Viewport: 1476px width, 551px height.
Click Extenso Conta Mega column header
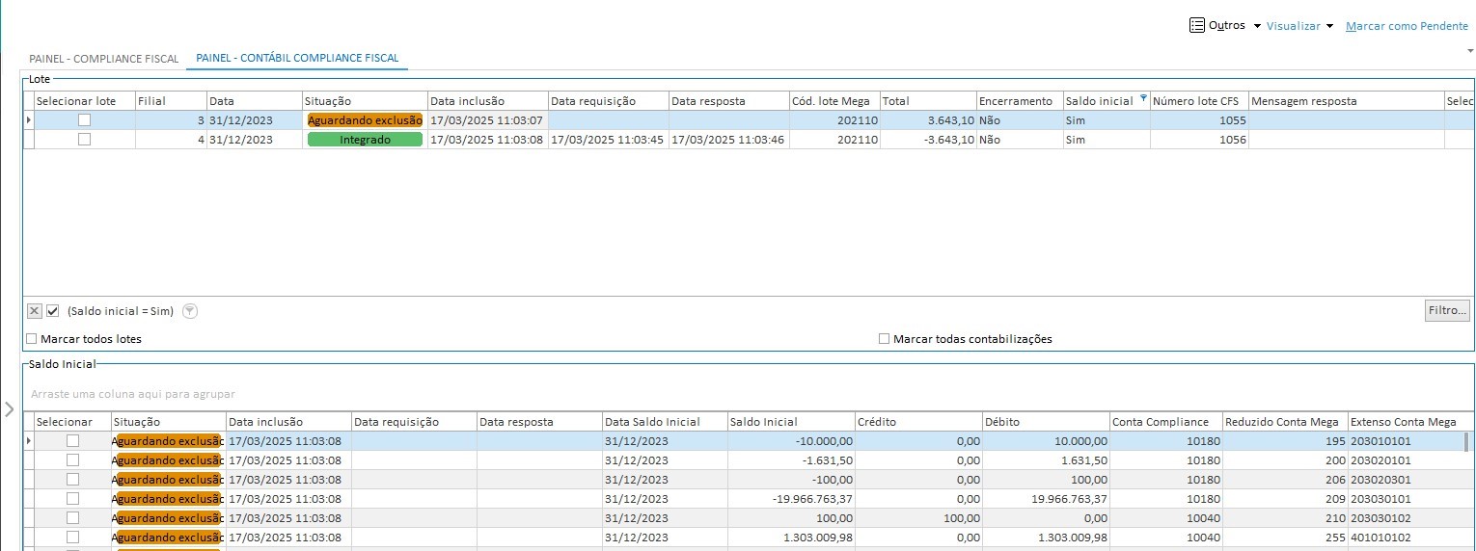(x=1409, y=422)
